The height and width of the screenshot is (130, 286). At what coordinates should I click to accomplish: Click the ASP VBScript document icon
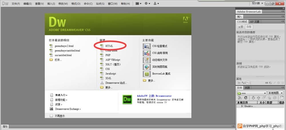pyautogui.click(x=102, y=60)
